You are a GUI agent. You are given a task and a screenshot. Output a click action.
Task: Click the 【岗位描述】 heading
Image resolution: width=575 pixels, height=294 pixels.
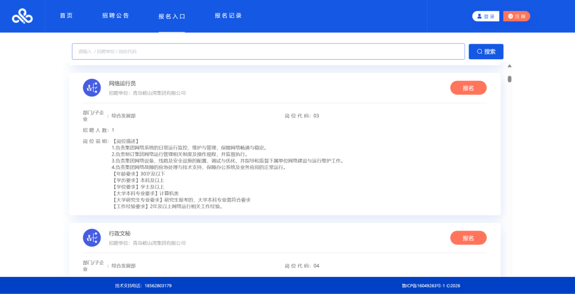[x=125, y=141]
